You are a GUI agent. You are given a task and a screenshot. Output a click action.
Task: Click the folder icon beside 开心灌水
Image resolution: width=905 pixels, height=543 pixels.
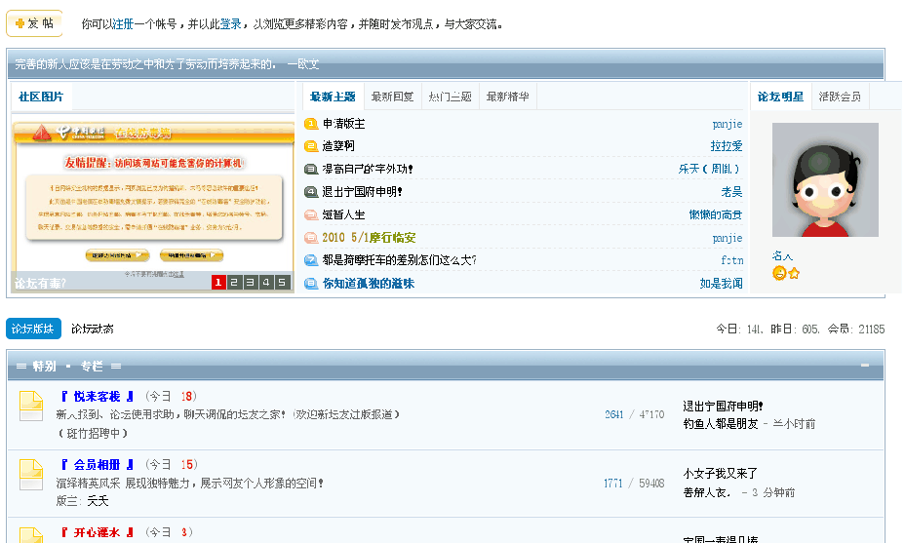pos(31,535)
